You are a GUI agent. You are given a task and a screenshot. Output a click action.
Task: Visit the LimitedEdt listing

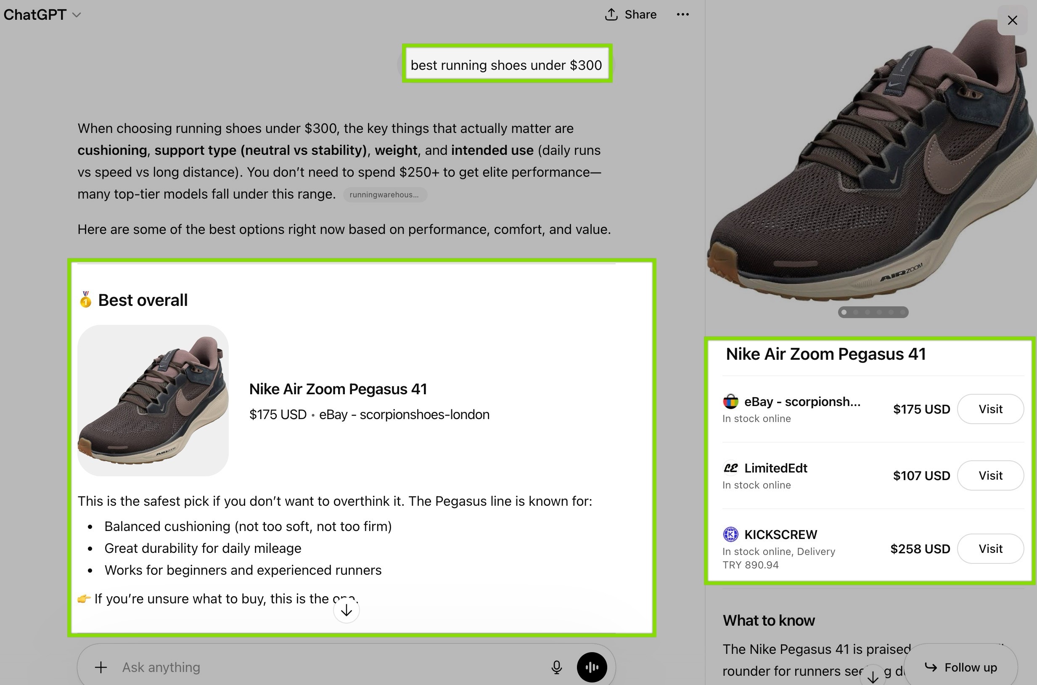pyautogui.click(x=990, y=475)
